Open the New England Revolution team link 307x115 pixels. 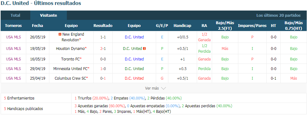[x=71, y=37]
